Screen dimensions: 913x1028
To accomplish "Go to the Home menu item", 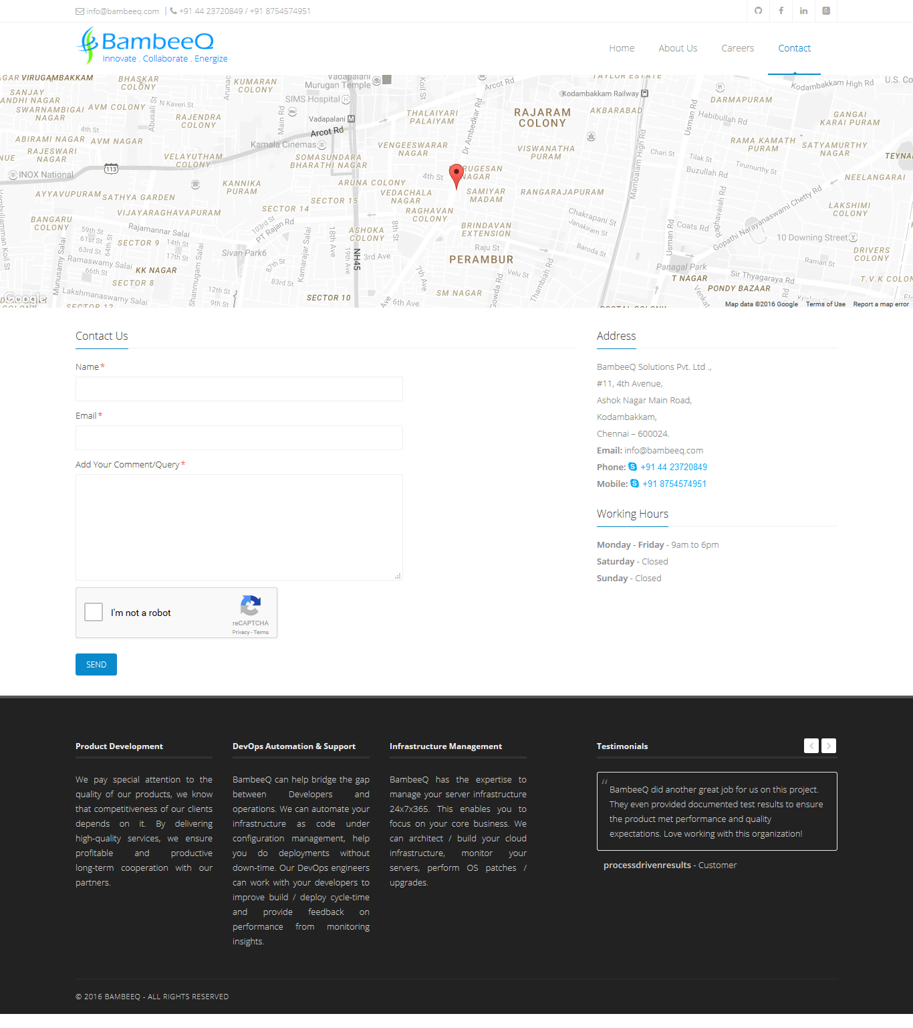I will point(622,48).
